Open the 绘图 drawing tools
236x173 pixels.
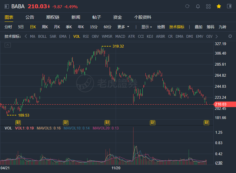[161, 27]
